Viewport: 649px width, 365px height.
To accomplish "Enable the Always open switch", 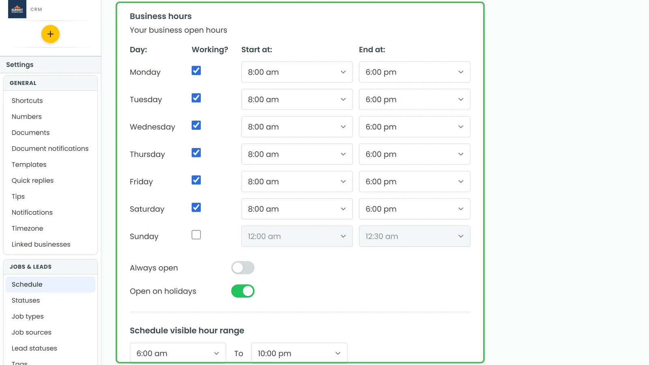I will pyautogui.click(x=243, y=268).
